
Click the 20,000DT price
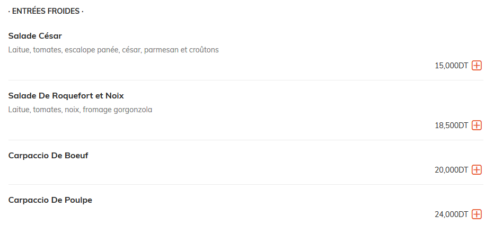click(452, 170)
